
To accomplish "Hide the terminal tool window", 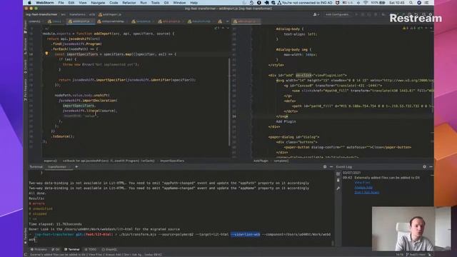I will coord(331,166).
